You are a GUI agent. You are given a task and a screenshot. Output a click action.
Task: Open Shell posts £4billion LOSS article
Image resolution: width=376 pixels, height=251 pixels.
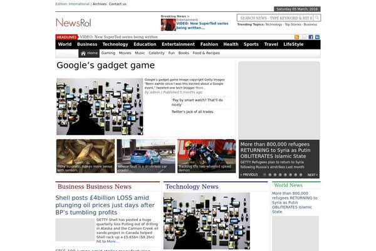coord(105,205)
